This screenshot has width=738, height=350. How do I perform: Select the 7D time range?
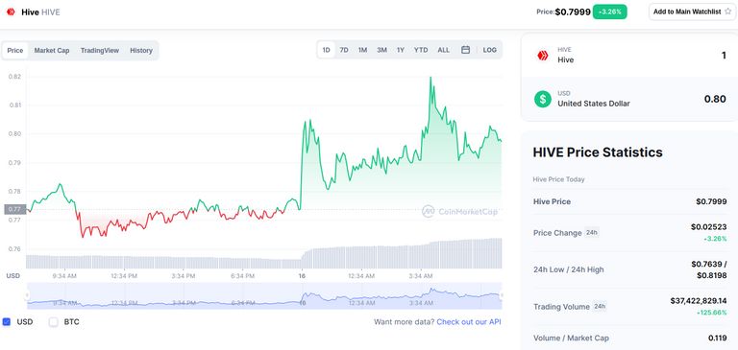pyautogui.click(x=344, y=50)
